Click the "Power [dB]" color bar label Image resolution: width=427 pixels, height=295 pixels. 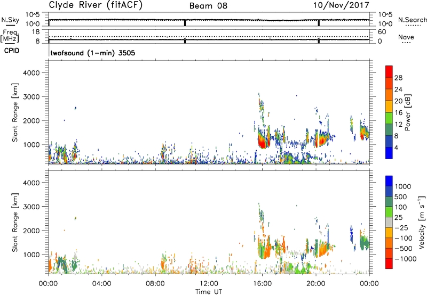(407, 112)
